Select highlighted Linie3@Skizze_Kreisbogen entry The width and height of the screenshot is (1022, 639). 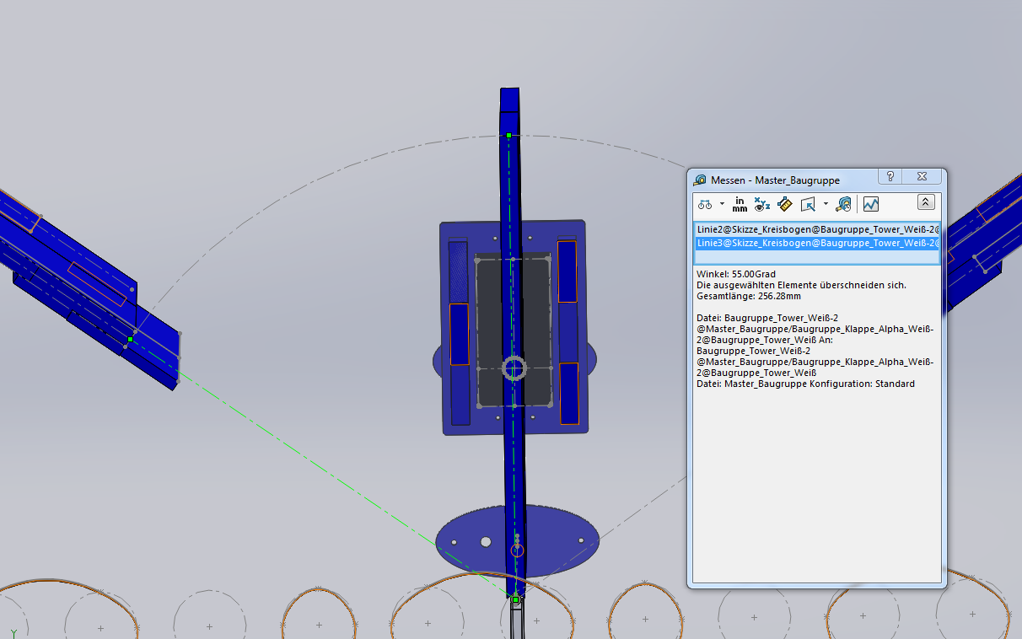pyautogui.click(x=815, y=243)
